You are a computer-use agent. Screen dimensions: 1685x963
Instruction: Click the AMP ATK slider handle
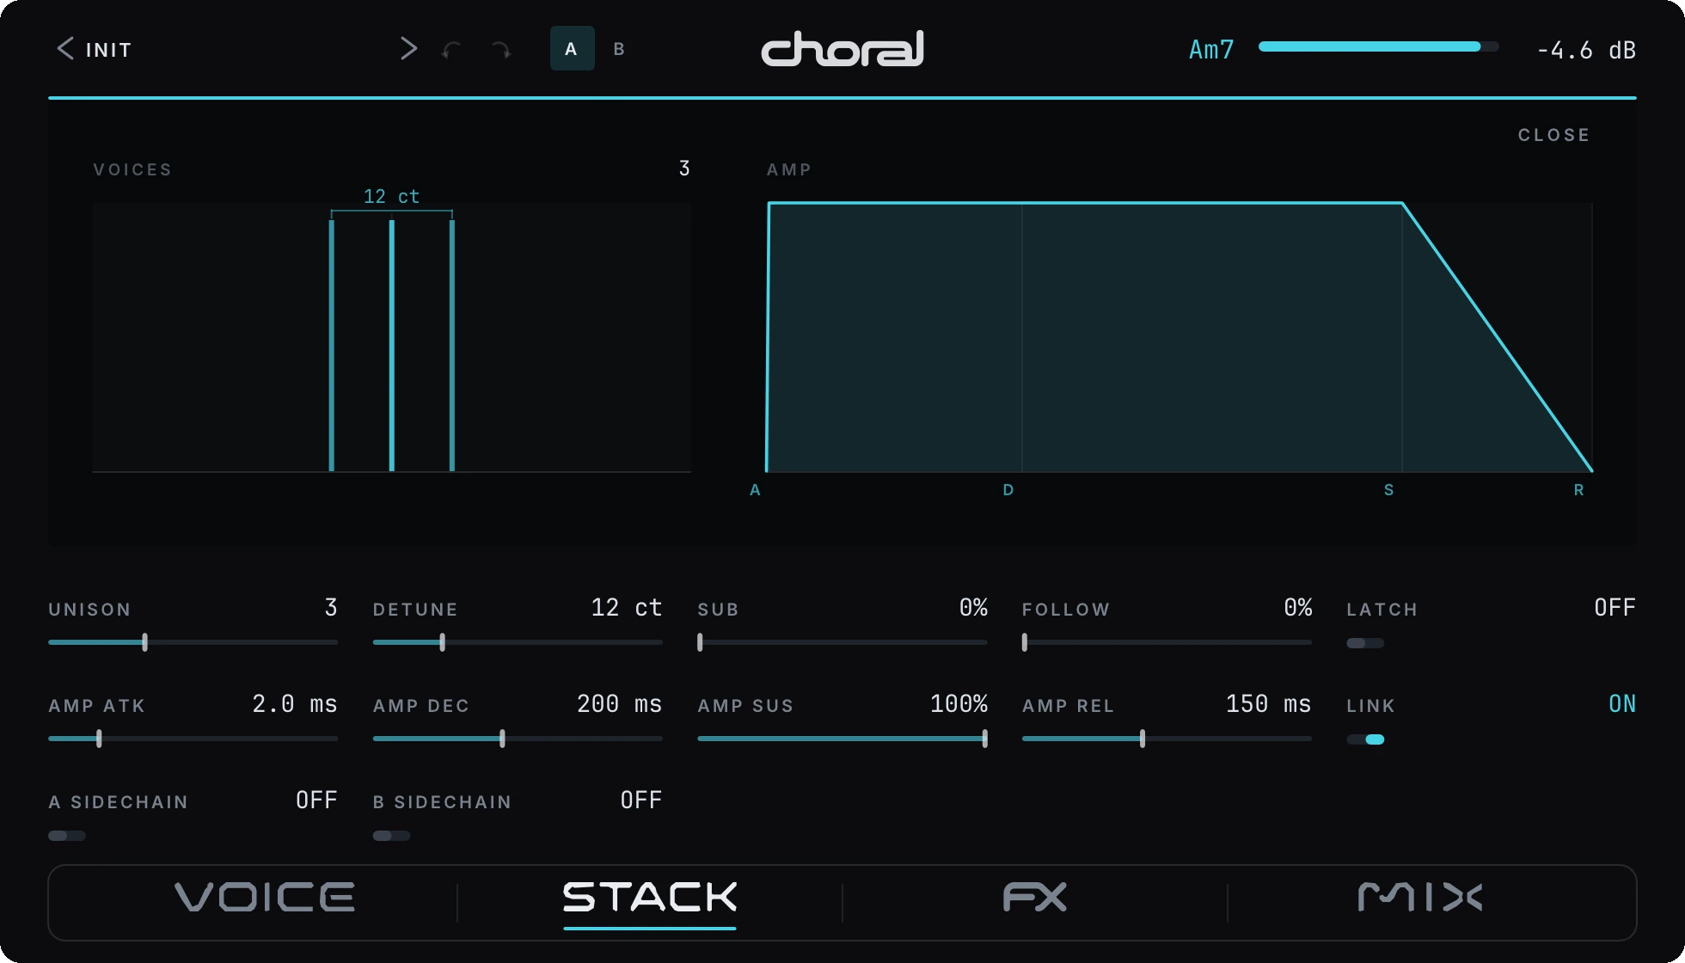pyautogui.click(x=99, y=739)
